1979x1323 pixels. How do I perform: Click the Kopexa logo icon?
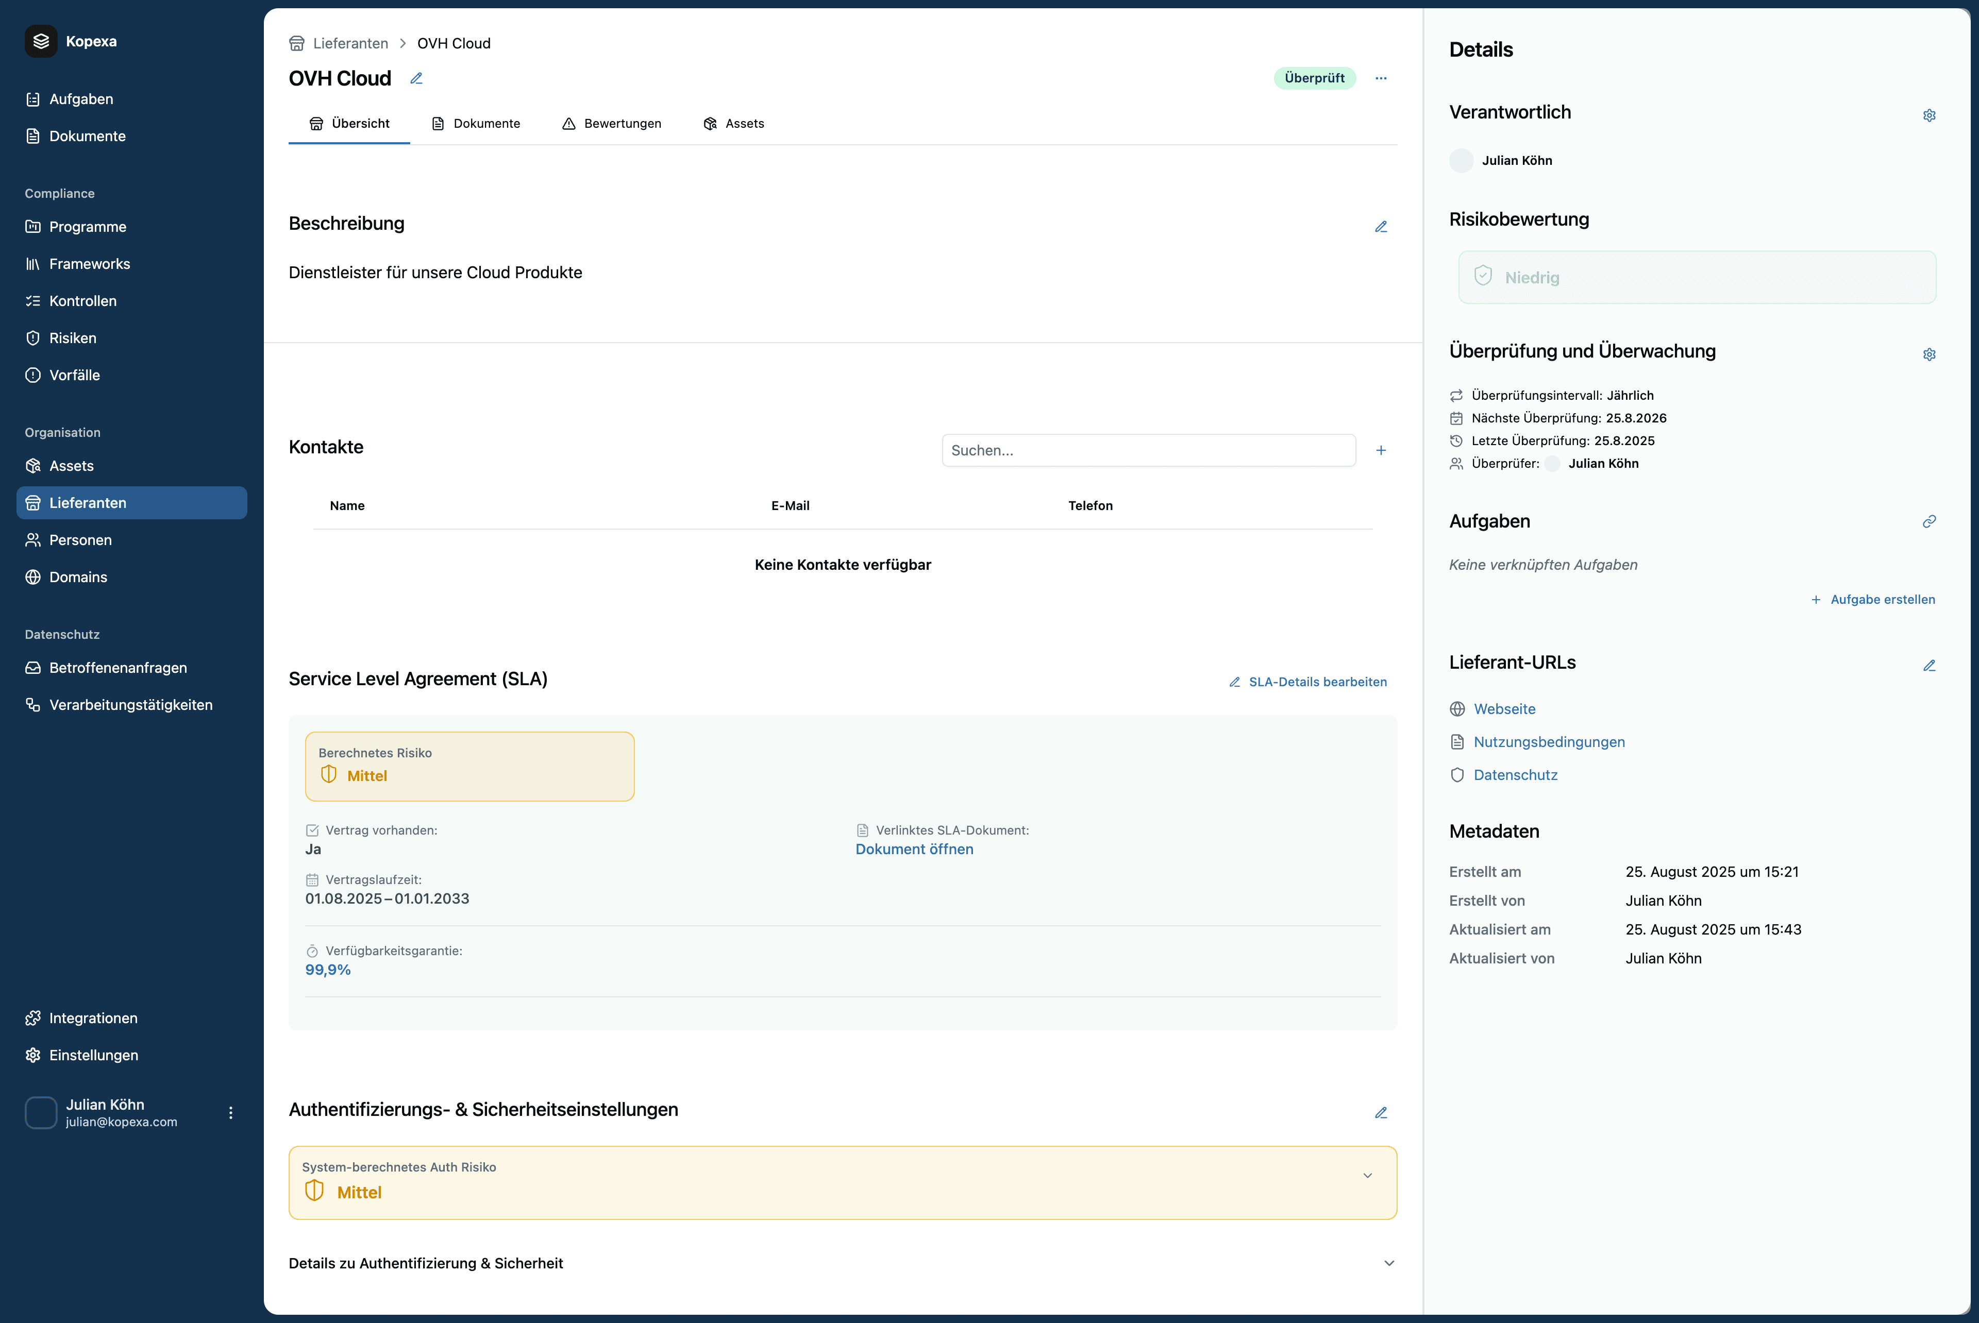point(41,41)
